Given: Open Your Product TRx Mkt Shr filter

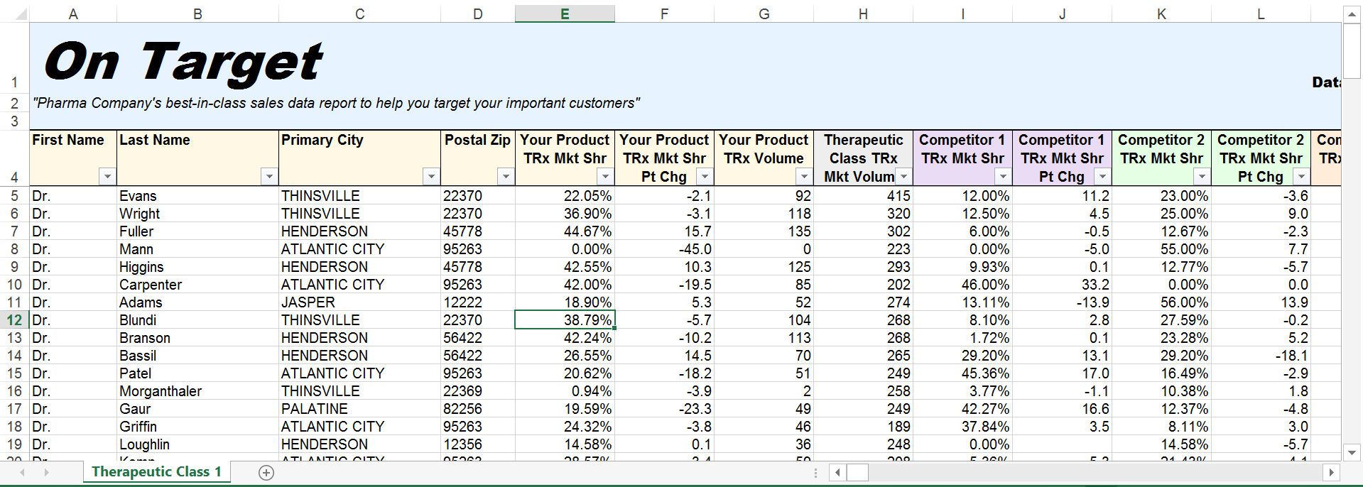Looking at the screenshot, I should tap(604, 176).
